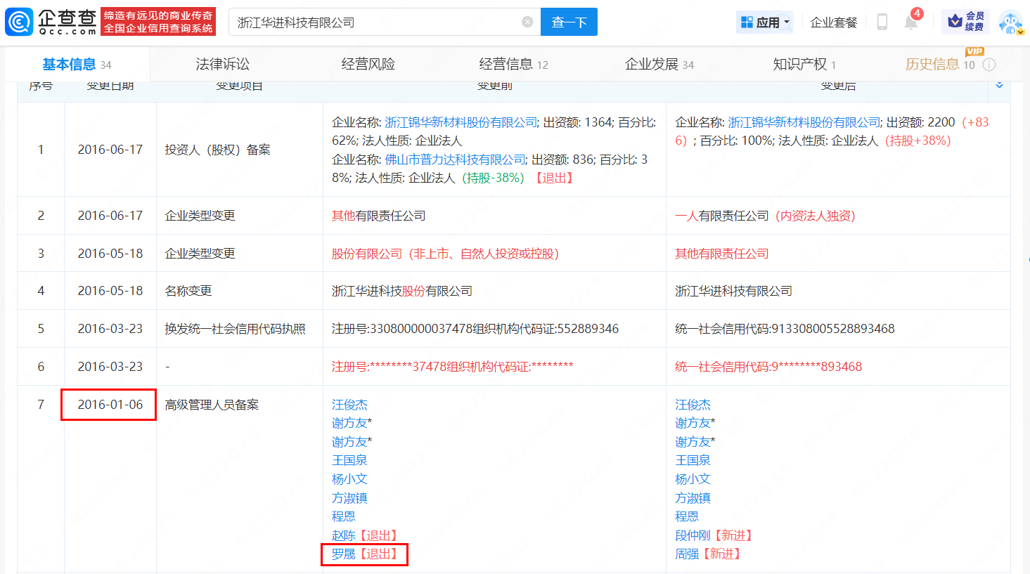Open 罗晟 in the before-change column
Screen dimensions: 1030x574
(343, 554)
